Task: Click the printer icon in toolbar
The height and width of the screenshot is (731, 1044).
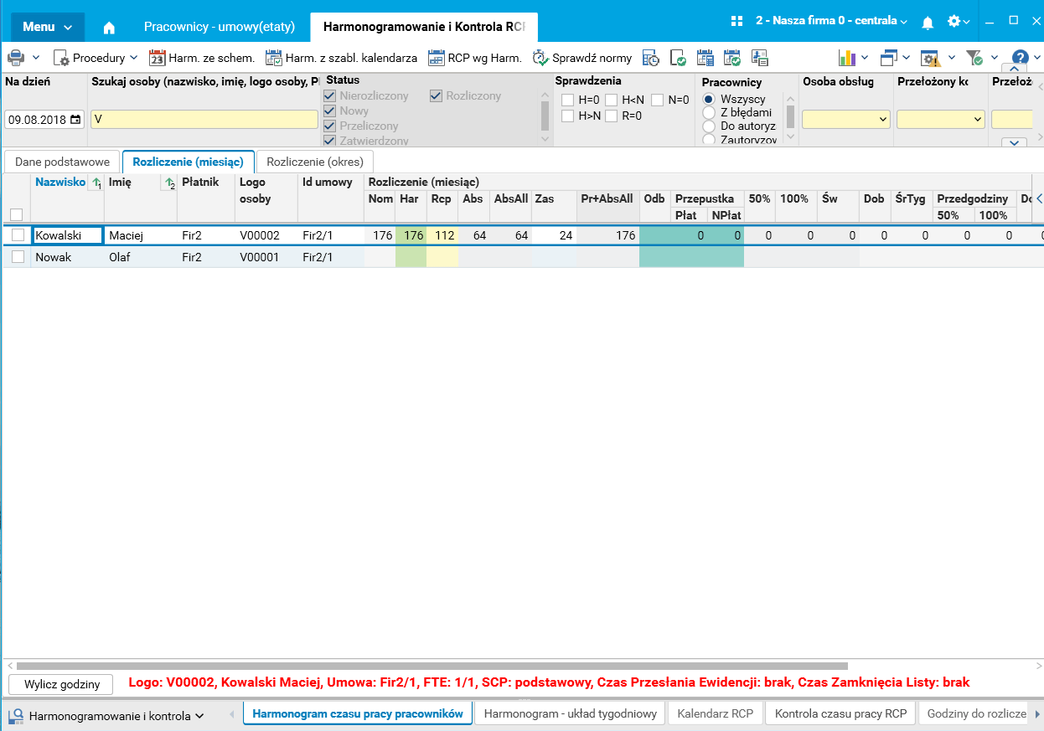Action: 16,58
